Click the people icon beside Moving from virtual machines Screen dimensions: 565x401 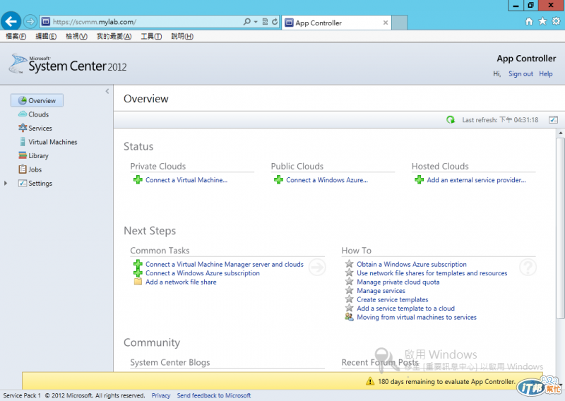(349, 317)
